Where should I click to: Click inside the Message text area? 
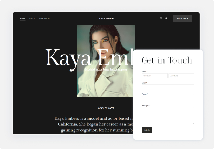pyautogui.click(x=168, y=116)
